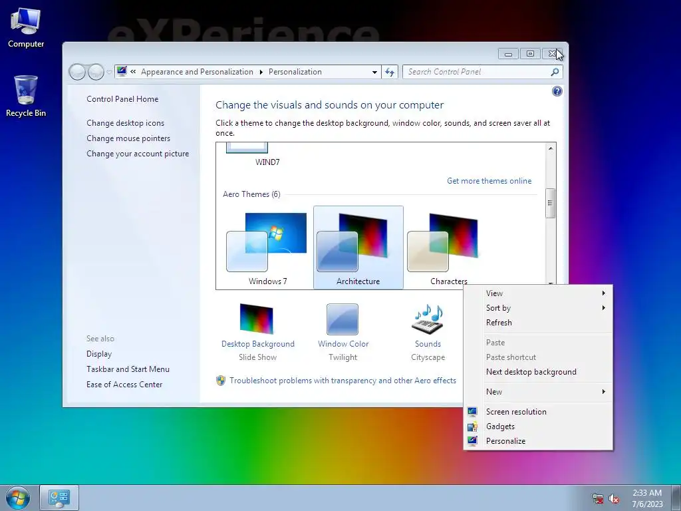Open Change desktop icons link
The height and width of the screenshot is (511, 681).
[125, 123]
